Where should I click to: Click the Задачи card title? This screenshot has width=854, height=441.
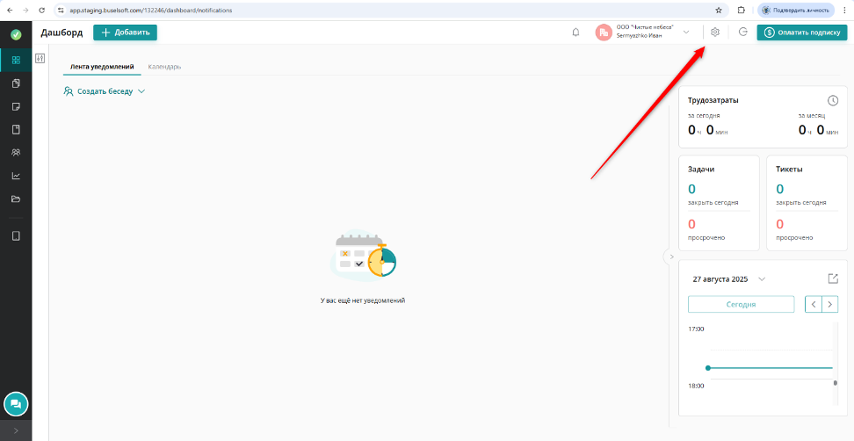[701, 169]
